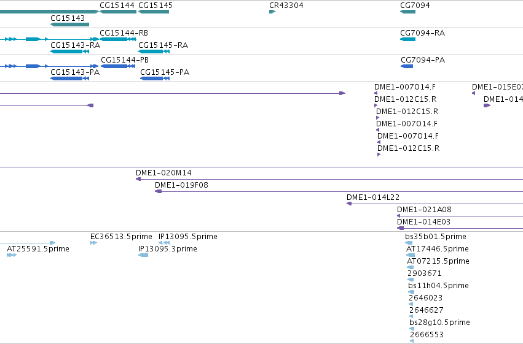523x344 pixels.
Task: Click the purple arrowhead ending DME1-019F08 line
Action: click(x=159, y=191)
